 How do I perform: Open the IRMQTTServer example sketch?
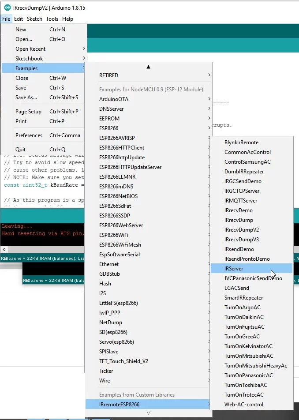(252, 201)
